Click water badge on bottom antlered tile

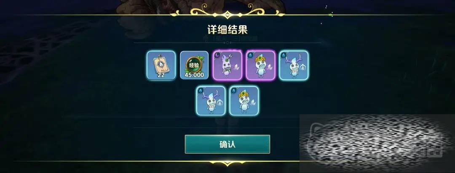pyautogui.click(x=201, y=90)
